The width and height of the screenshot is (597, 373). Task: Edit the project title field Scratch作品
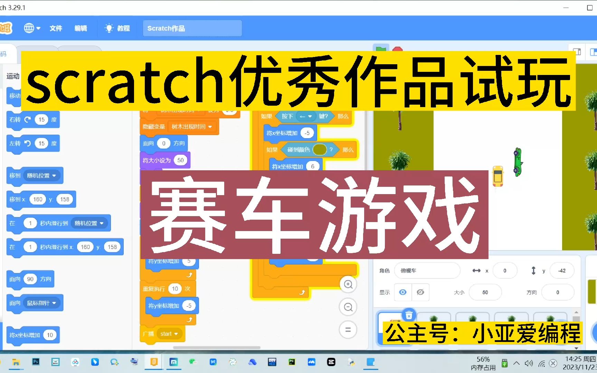[x=192, y=28]
